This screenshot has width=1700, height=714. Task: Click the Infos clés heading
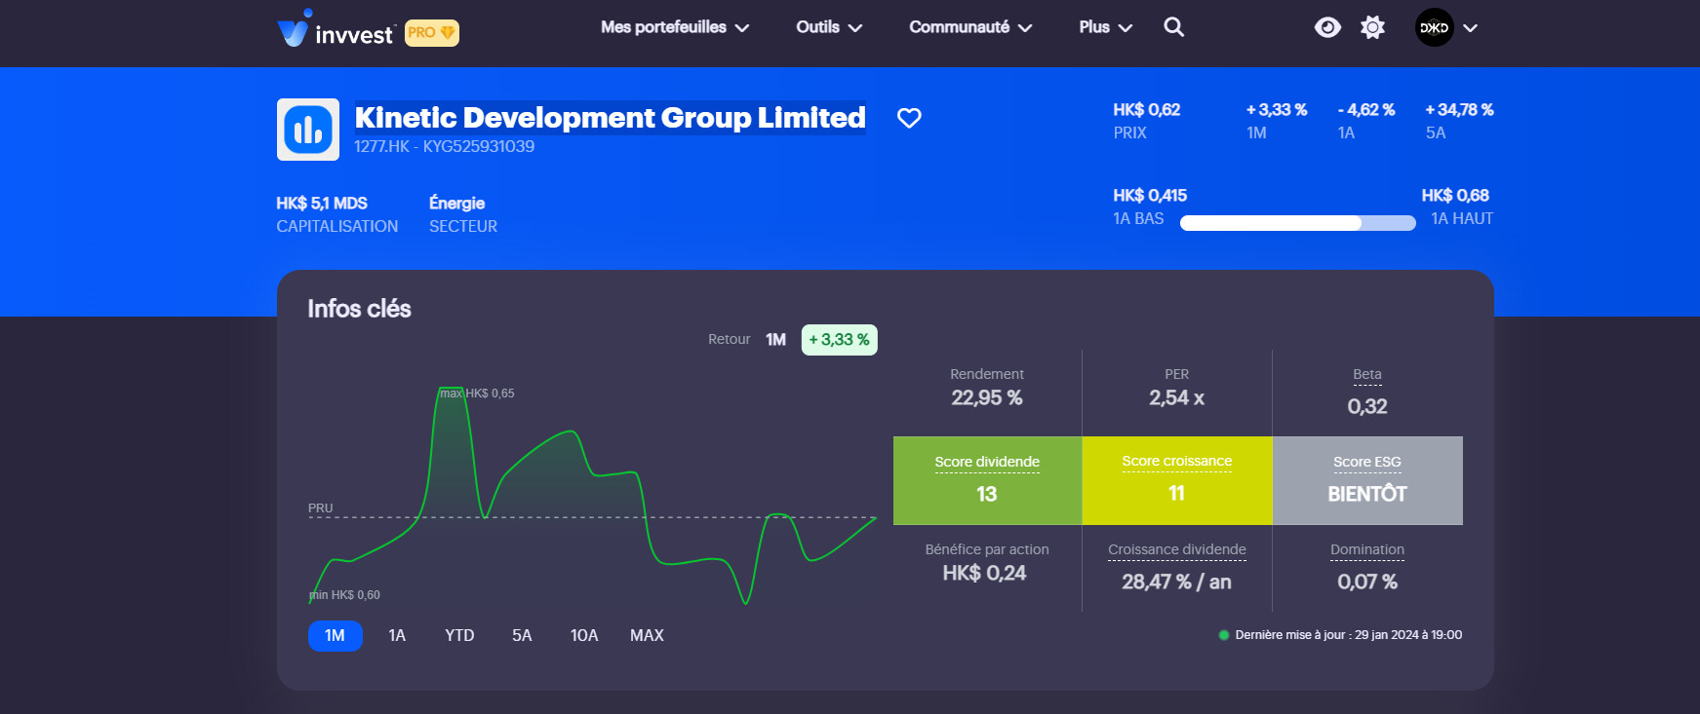[x=359, y=309]
